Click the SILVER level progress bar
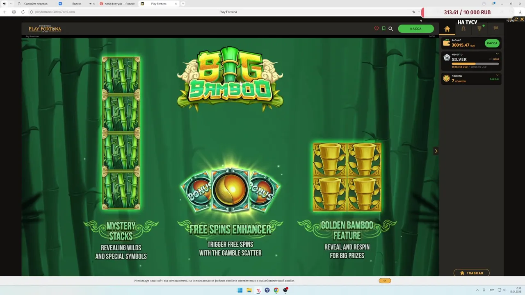525x295 pixels. 475,64
